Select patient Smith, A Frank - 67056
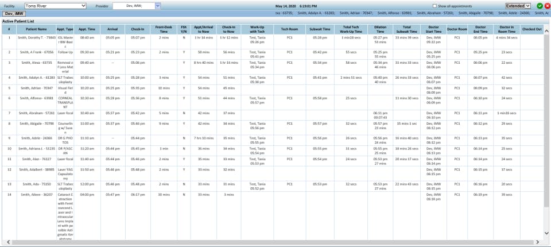This screenshot has width=551, height=247. [37, 52]
